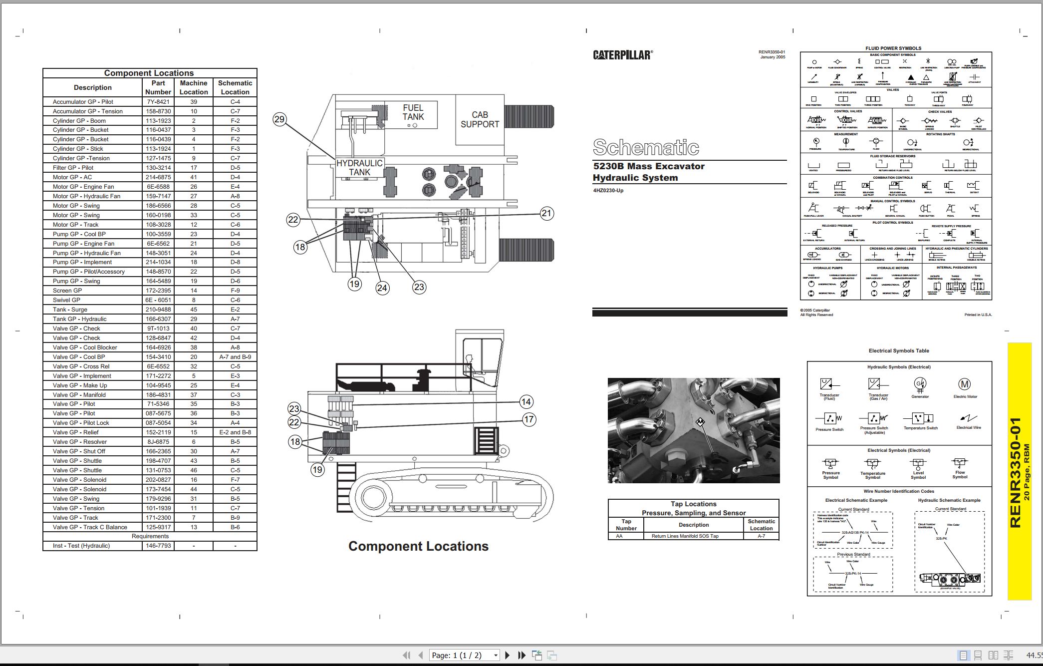Viewport: 1043px width, 666px height.
Task: Click 'Swivel GP' table entry
Action: [66, 300]
